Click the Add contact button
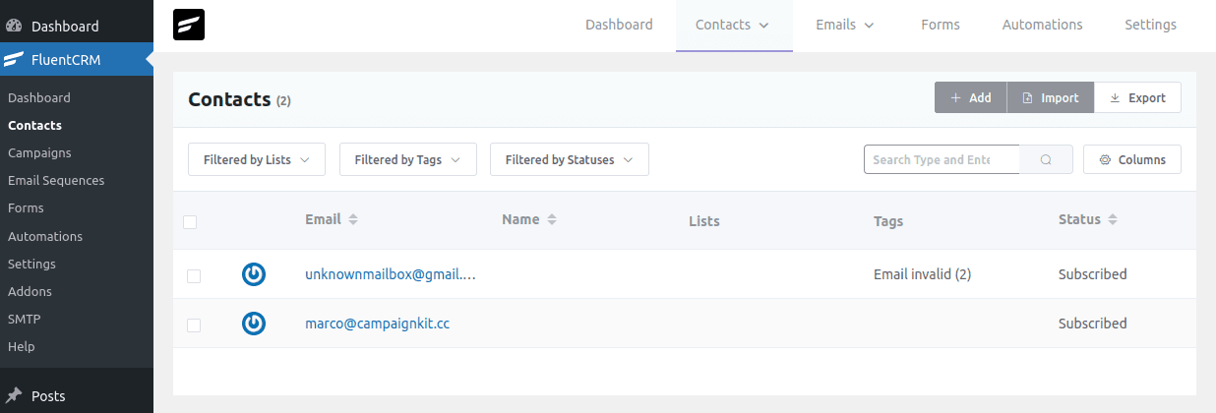Image resolution: width=1216 pixels, height=413 pixels. pyautogui.click(x=970, y=97)
